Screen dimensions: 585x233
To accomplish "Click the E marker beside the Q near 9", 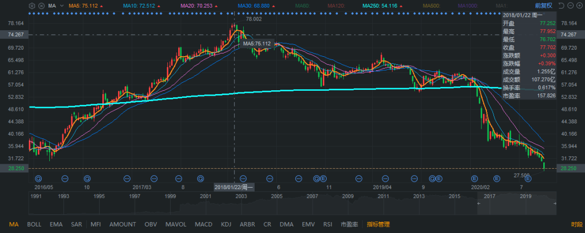I will tap(439, 179).
